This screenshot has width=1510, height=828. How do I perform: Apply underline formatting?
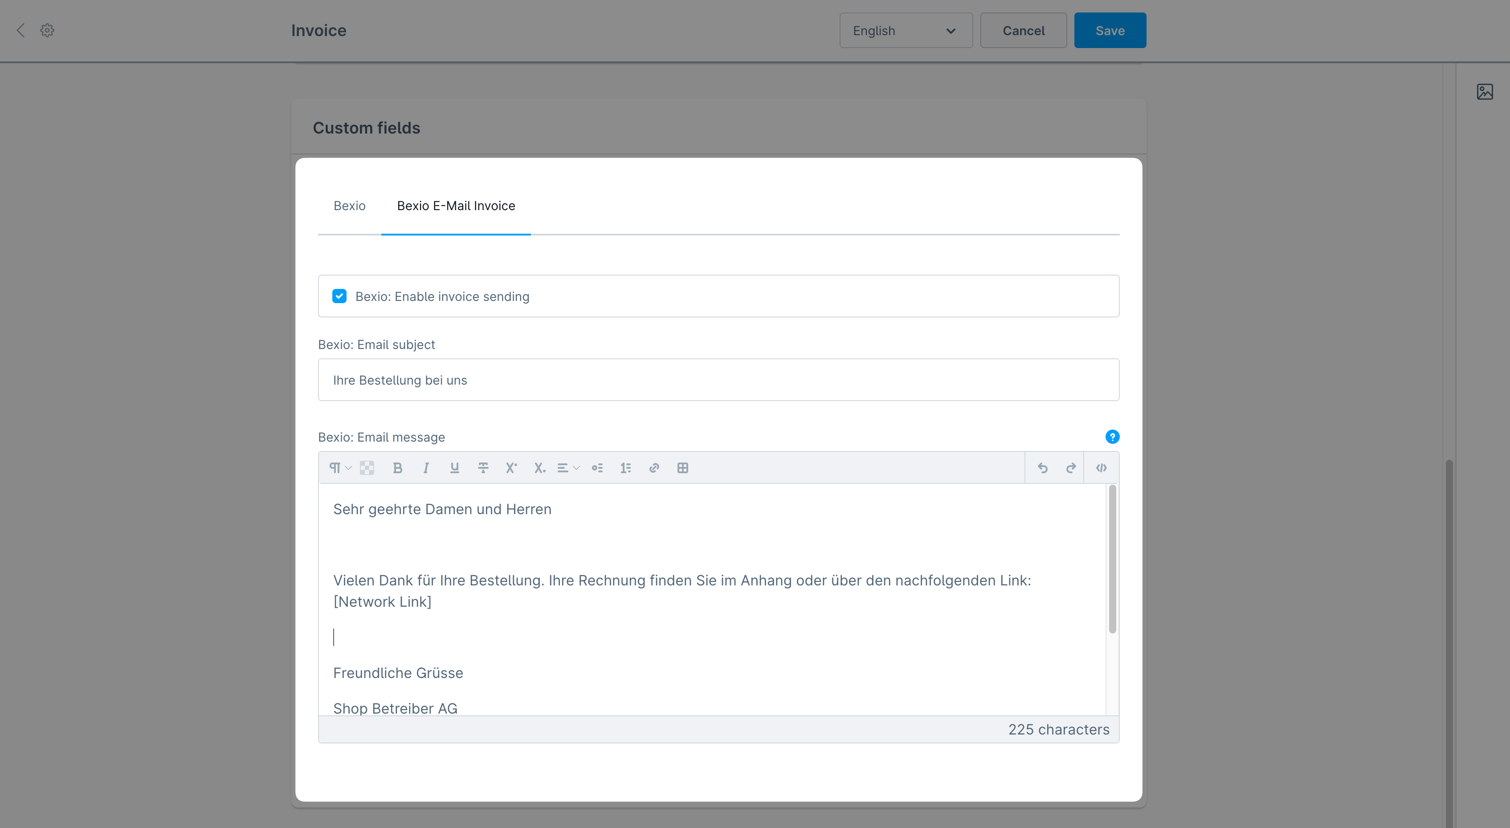coord(455,467)
